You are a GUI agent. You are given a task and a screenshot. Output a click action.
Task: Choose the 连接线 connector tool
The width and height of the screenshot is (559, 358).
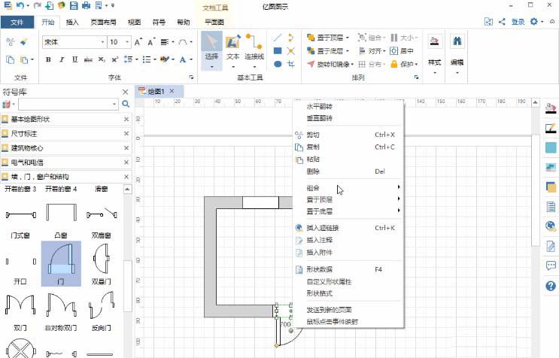[254, 47]
